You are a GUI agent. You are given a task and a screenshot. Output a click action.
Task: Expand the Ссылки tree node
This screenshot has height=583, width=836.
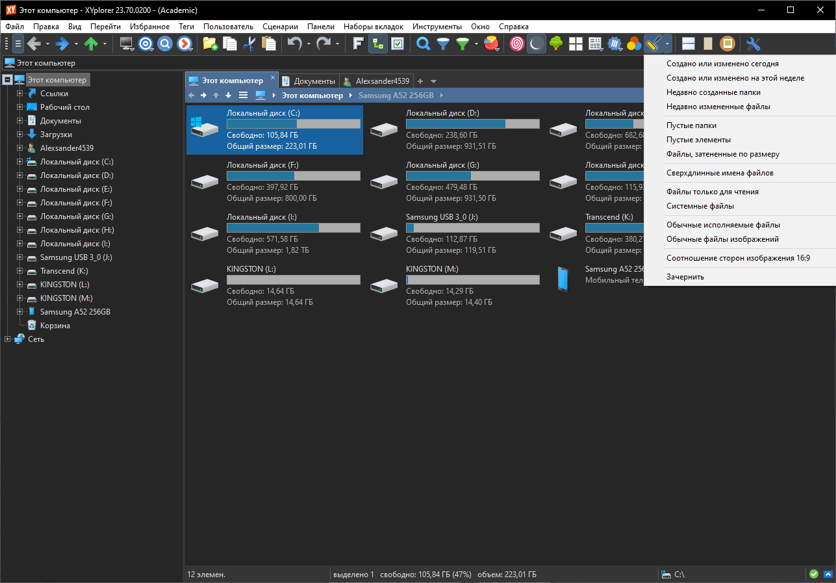[x=19, y=94]
